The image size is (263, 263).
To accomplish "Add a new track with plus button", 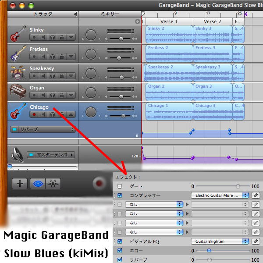I will pos(20,184).
